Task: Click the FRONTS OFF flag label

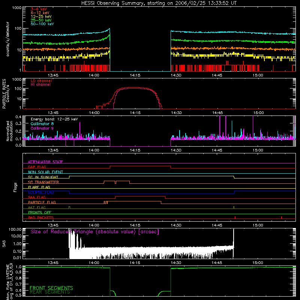Action: coord(40,213)
